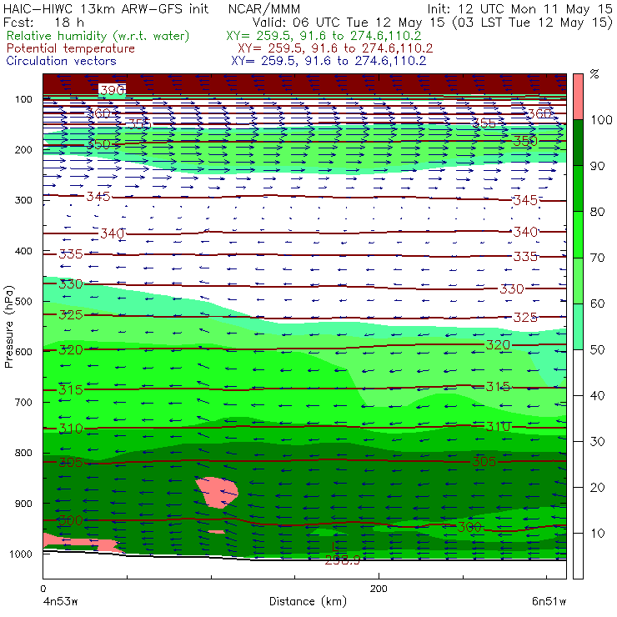Click the blue XY coordinates line
The width and height of the screenshot is (617, 617).
pyautogui.click(x=329, y=61)
